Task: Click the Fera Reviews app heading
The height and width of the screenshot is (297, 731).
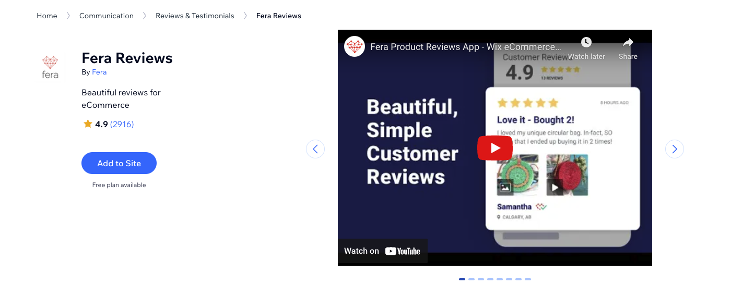Action: pyautogui.click(x=127, y=58)
